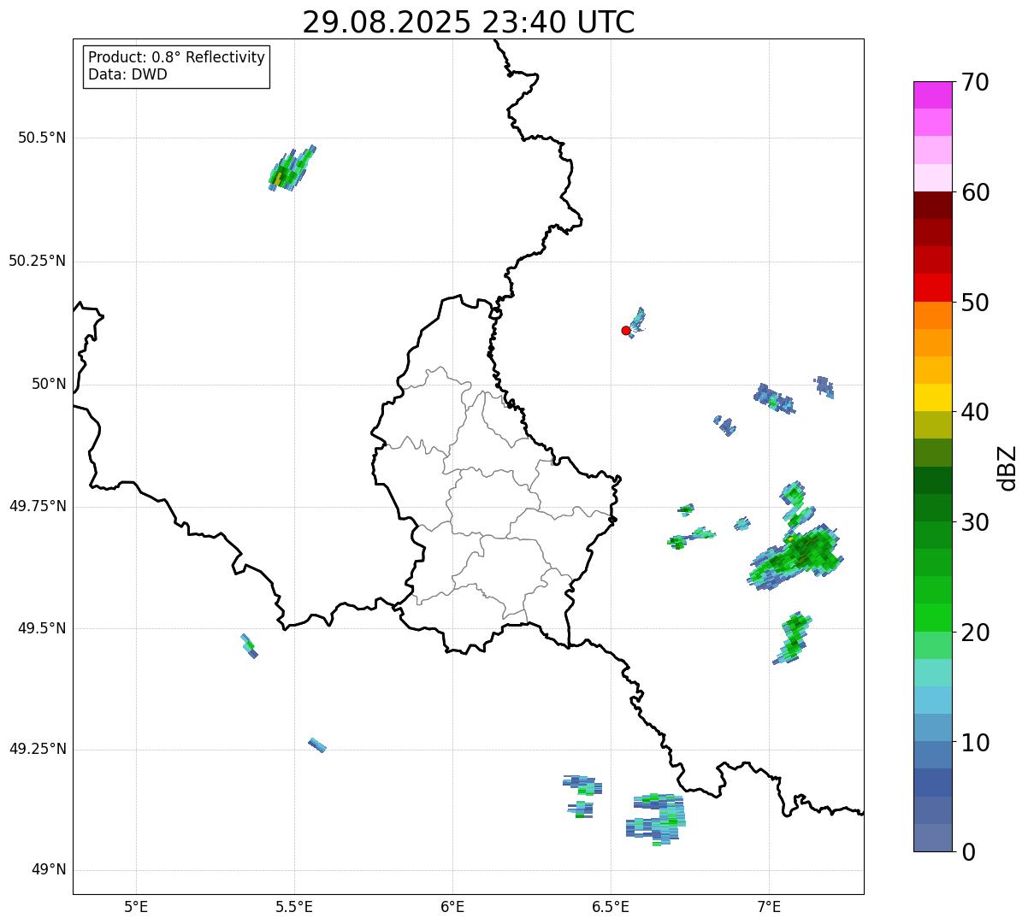This screenshot has height=924, width=1028.
Task: Click the "Data: DWD" text
Action: click(127, 74)
